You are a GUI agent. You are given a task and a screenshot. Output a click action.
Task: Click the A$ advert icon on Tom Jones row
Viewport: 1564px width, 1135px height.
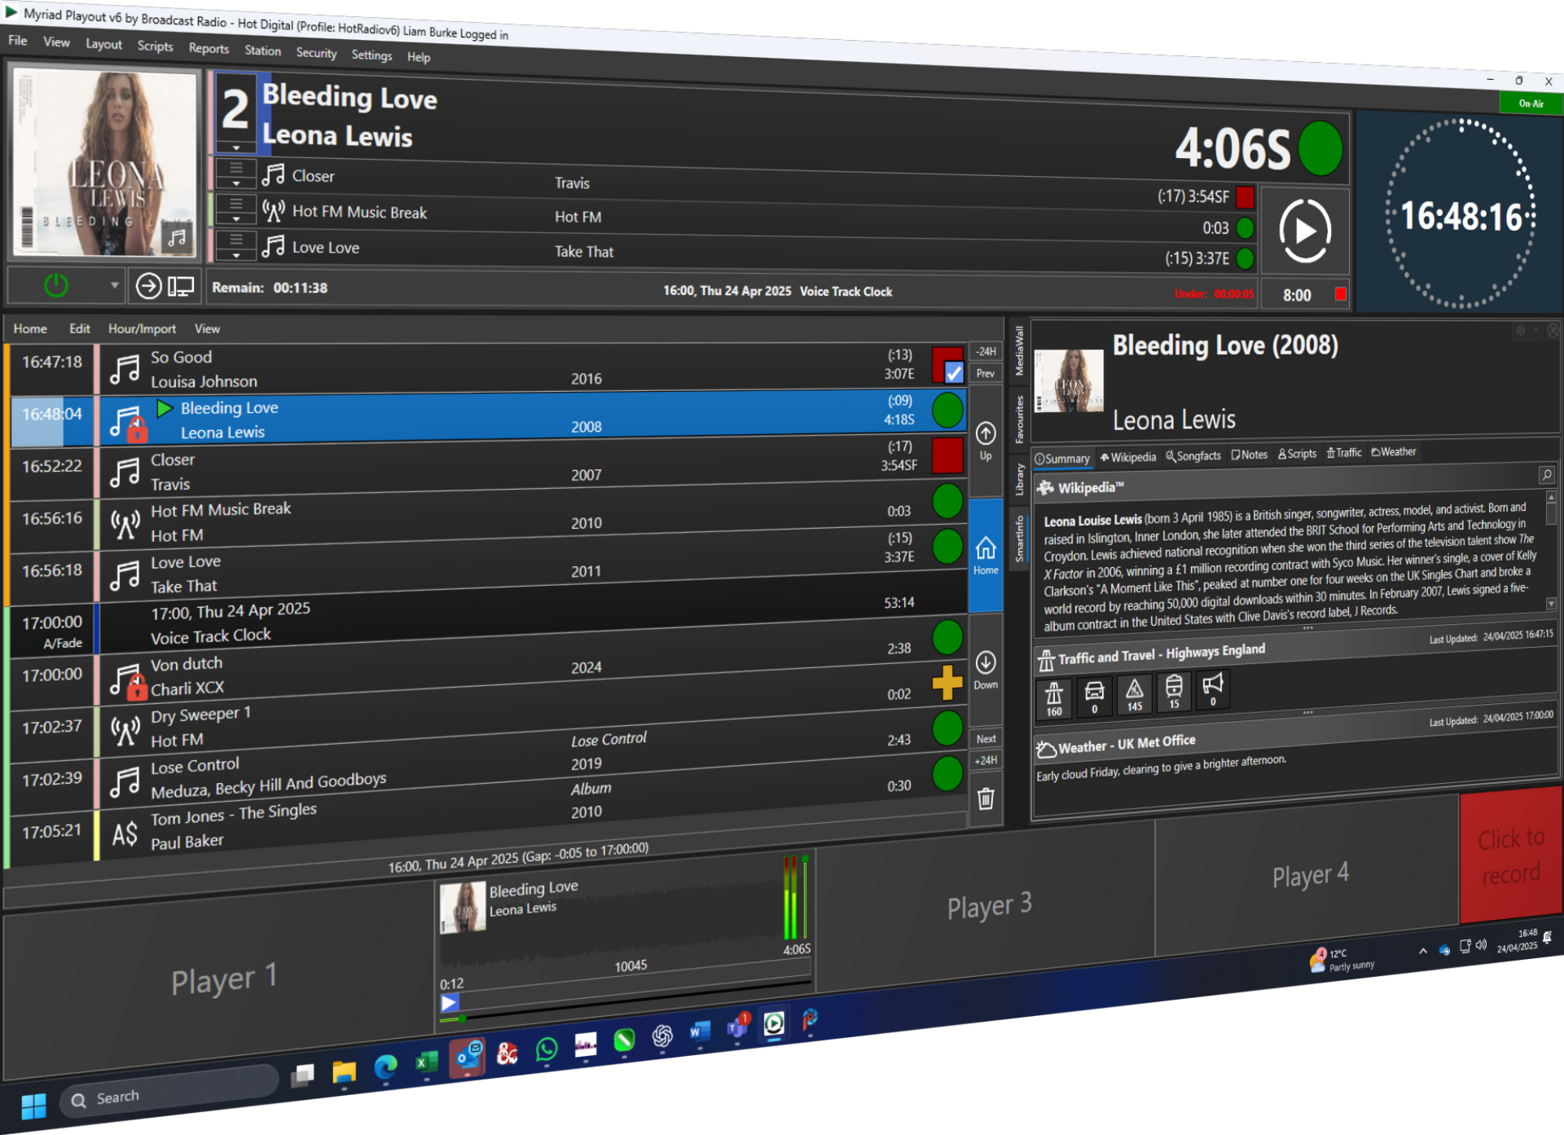click(x=125, y=834)
